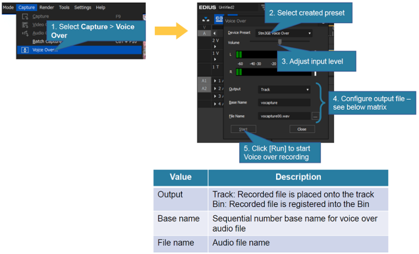Open the Output dropdown showing Track
Image resolution: width=419 pixels, height=254 pixels.
point(284,89)
